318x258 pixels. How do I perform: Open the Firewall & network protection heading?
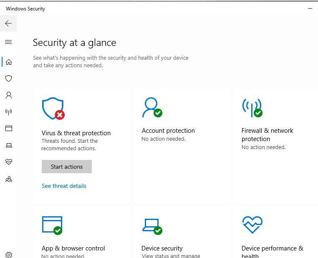[268, 135]
